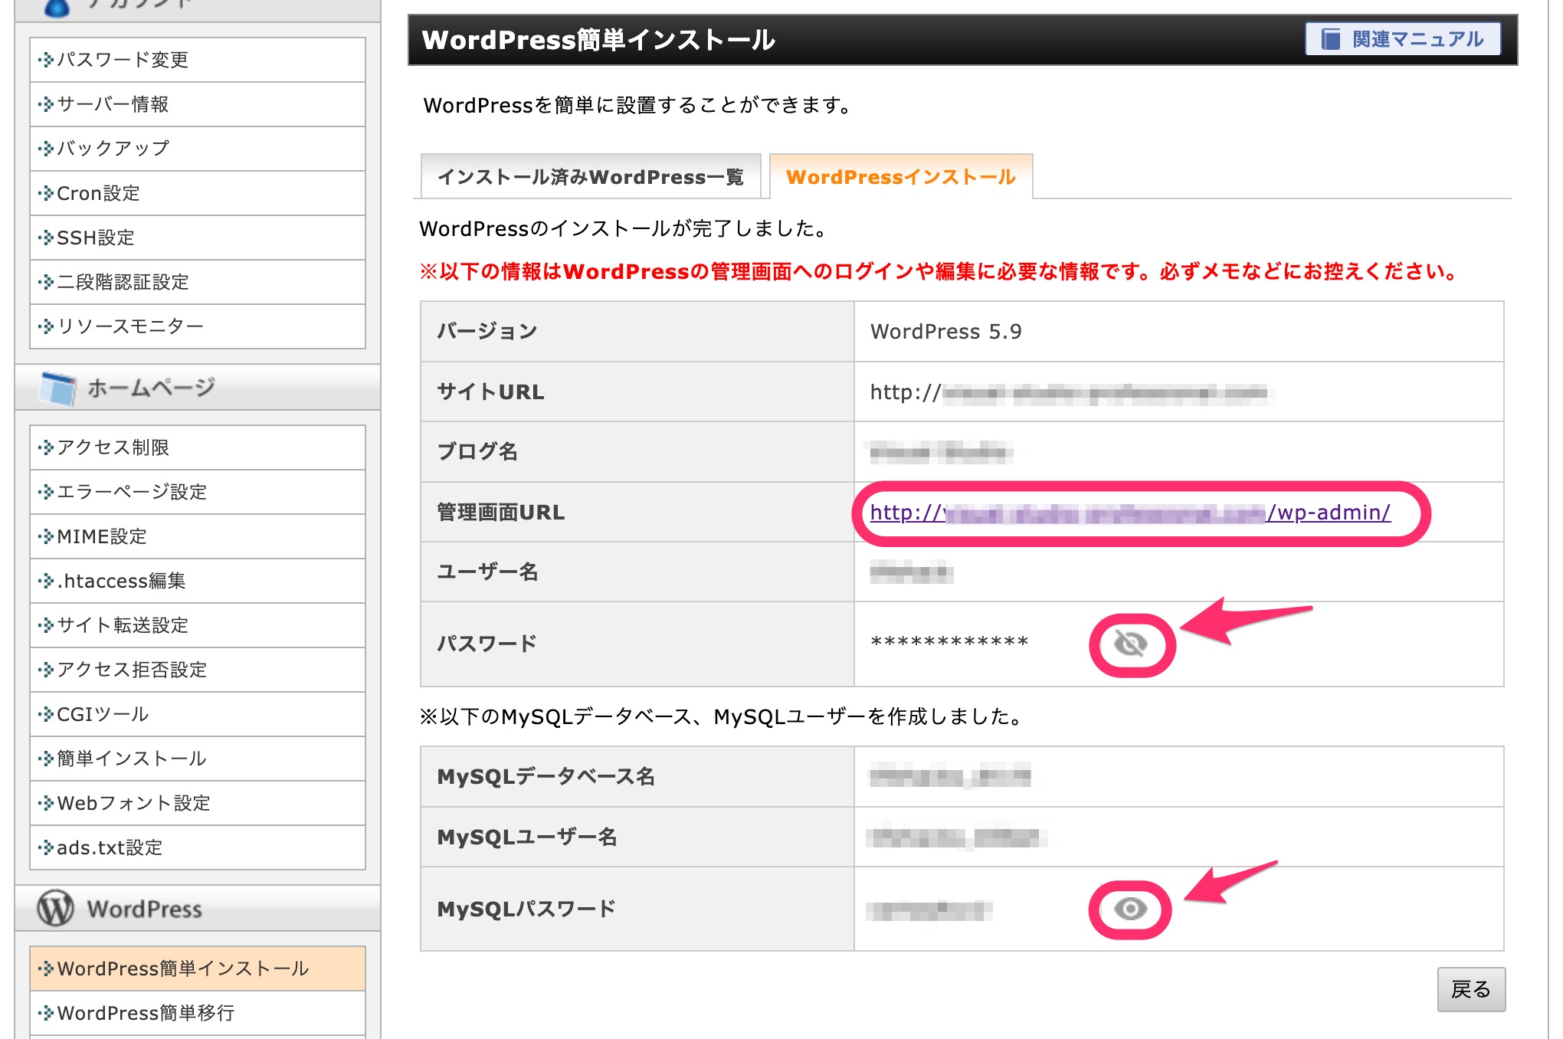
Task: Click the arrow bullet beside WordPress簡単移行
Action: (x=46, y=1013)
